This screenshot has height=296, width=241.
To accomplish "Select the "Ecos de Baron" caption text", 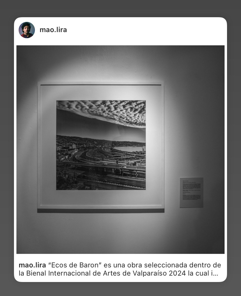I will [75, 265].
